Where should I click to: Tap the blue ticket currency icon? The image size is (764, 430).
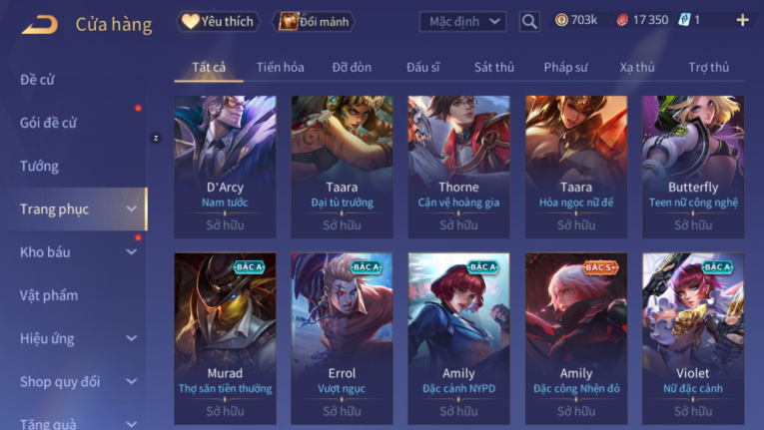(684, 20)
